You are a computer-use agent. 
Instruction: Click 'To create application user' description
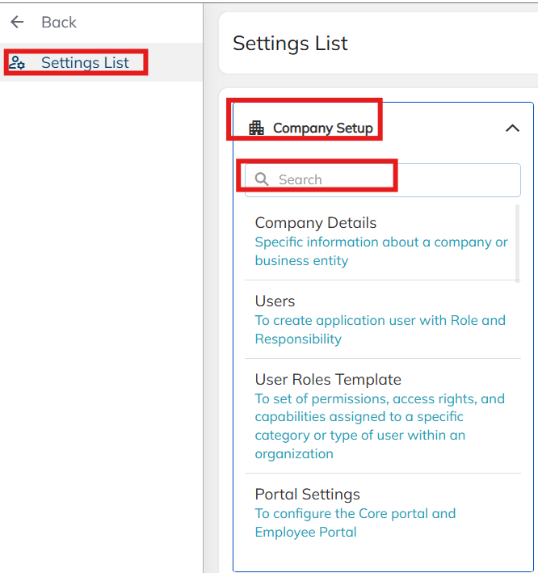(380, 320)
